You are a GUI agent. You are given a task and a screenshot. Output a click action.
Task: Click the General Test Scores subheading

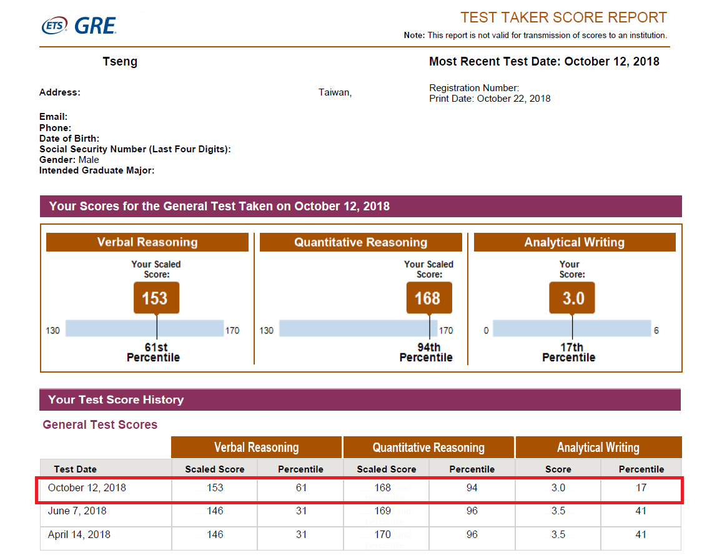click(100, 424)
